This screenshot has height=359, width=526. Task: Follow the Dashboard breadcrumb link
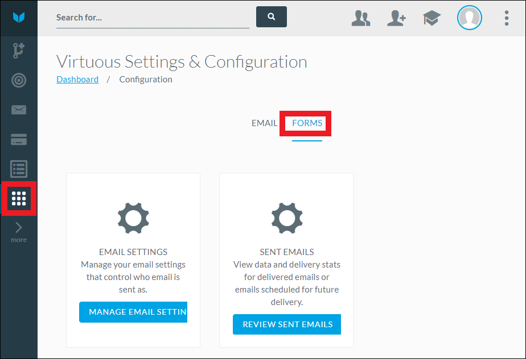click(77, 80)
